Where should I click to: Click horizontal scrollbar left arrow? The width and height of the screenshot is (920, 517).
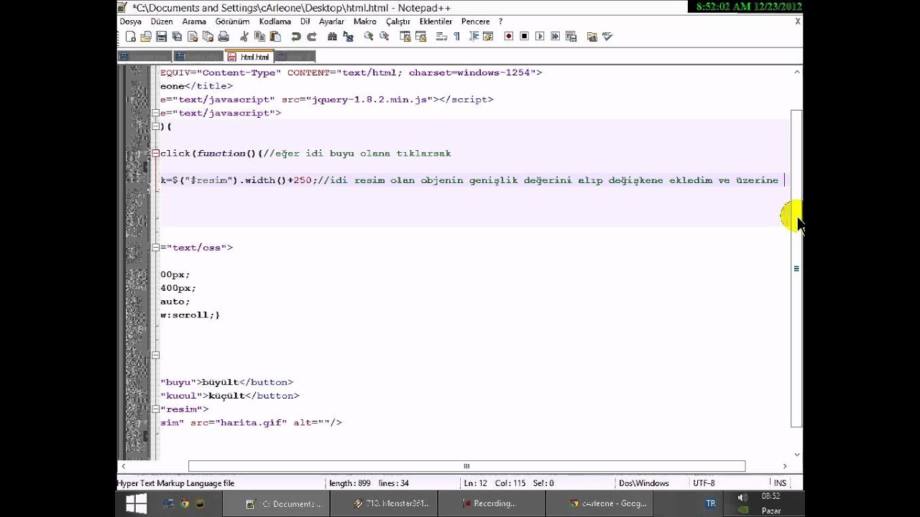click(x=124, y=466)
